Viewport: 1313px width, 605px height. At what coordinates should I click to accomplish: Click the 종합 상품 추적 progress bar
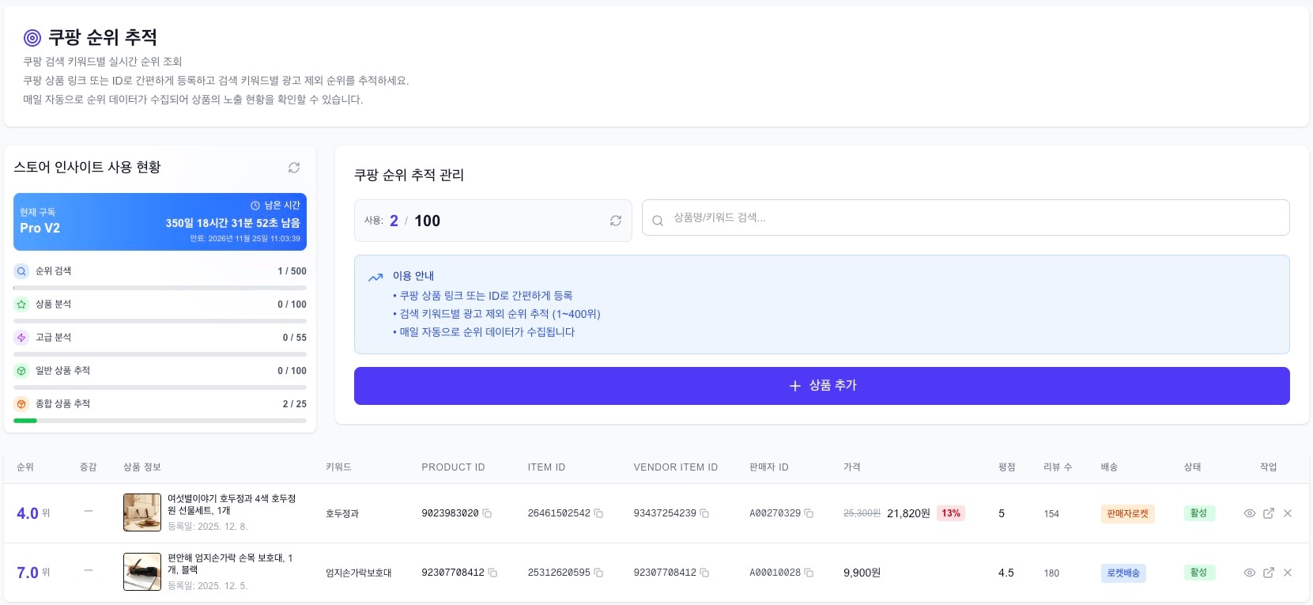(160, 421)
